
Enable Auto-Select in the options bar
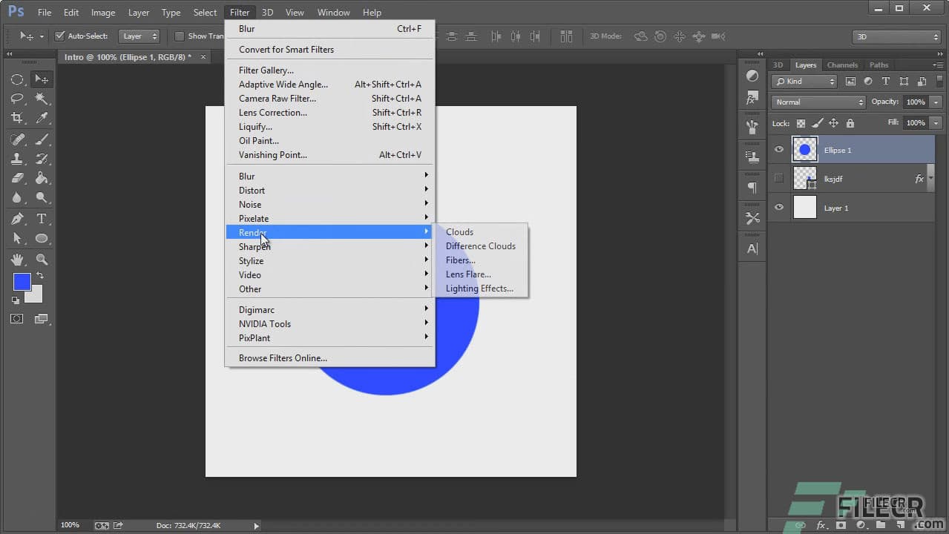(60, 35)
